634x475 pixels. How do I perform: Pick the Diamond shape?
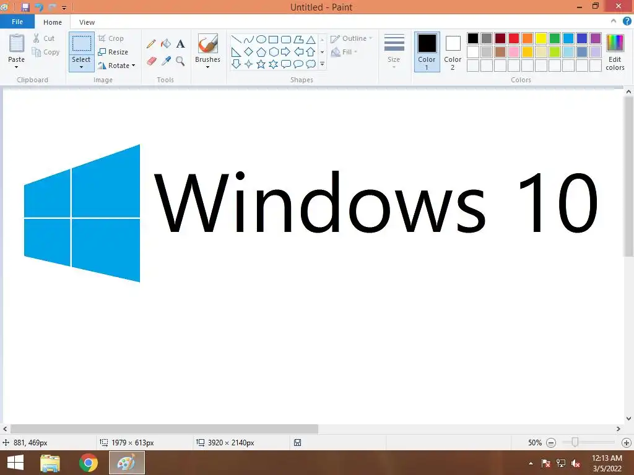[249, 52]
